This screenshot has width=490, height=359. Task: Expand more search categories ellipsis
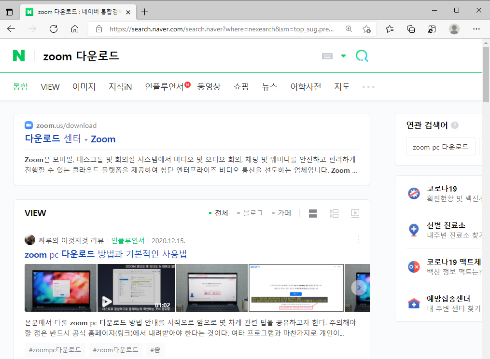368,87
